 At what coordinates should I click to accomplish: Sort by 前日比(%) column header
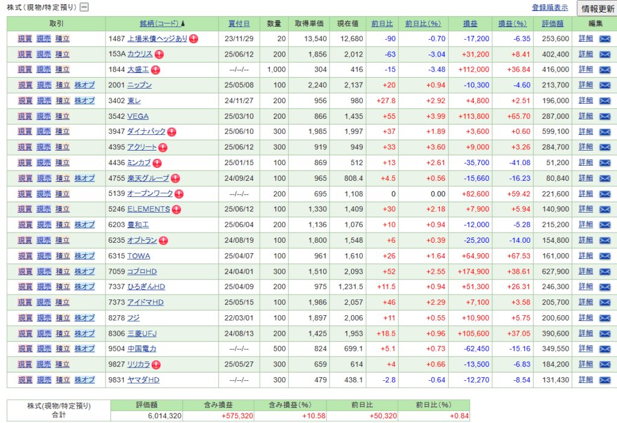(423, 23)
